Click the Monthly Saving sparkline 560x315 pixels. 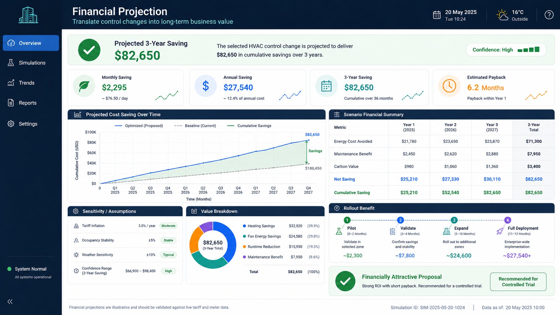pos(167,96)
